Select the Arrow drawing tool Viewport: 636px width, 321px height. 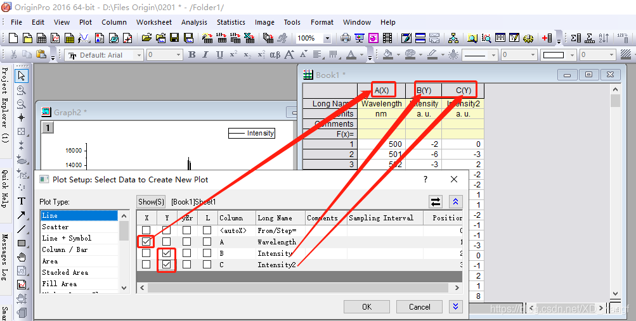(22, 215)
